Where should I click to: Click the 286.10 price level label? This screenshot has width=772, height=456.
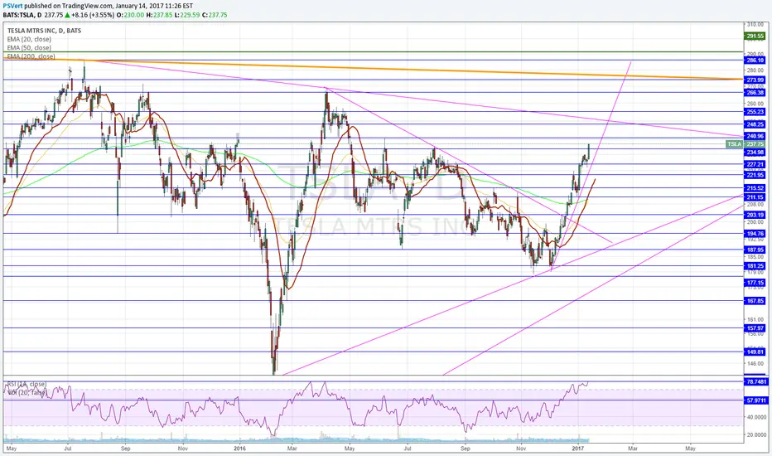(x=755, y=61)
